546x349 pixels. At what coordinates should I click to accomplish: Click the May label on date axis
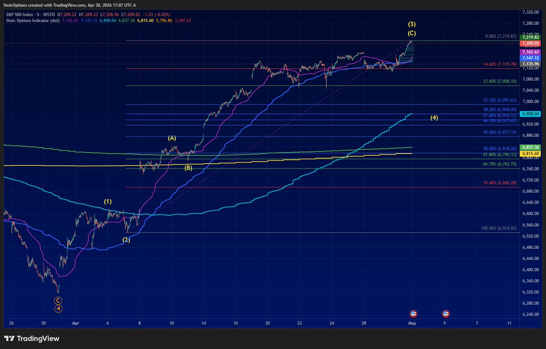[x=412, y=323]
